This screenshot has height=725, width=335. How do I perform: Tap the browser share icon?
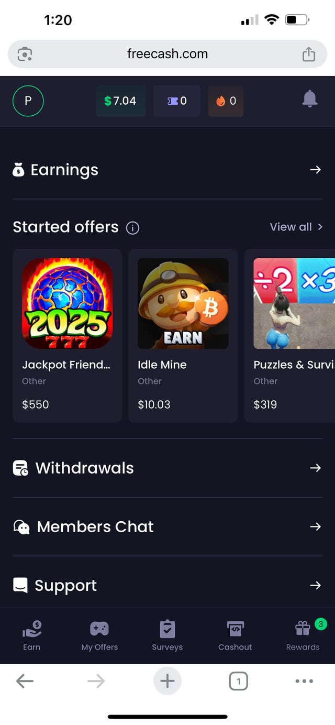[x=309, y=54]
